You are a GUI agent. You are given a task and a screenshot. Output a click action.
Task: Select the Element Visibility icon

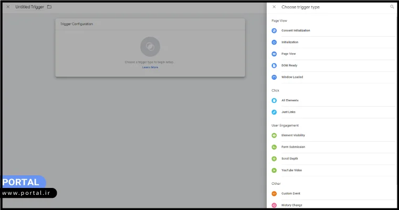tap(274, 135)
